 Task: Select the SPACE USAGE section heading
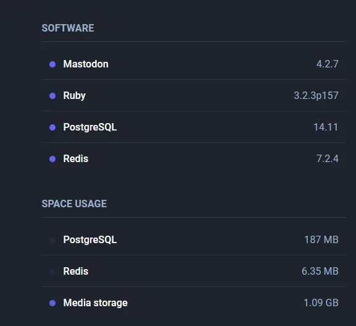(74, 204)
